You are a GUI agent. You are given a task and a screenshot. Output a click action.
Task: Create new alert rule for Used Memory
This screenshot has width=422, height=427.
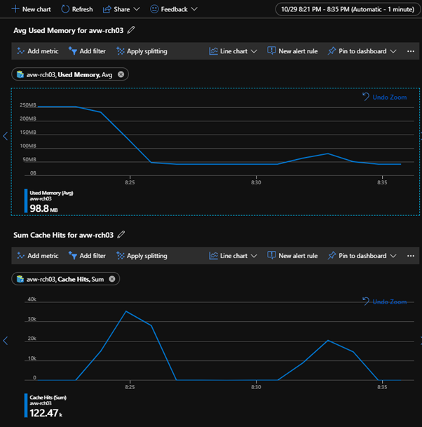292,51
